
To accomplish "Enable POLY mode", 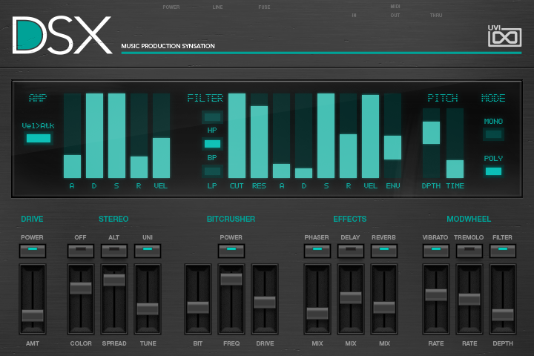I will pos(493,171).
